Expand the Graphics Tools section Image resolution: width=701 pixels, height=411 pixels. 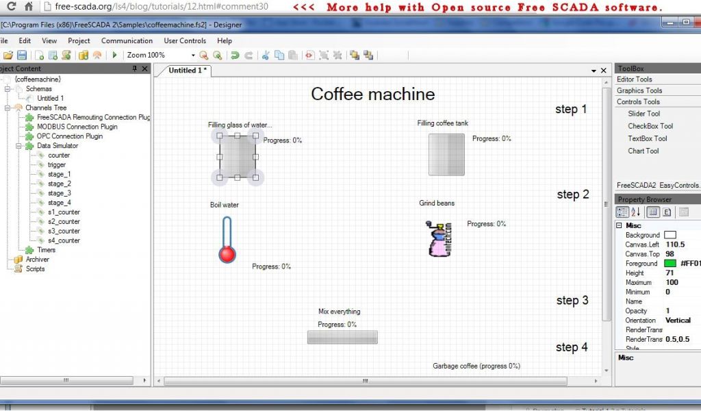pos(639,90)
